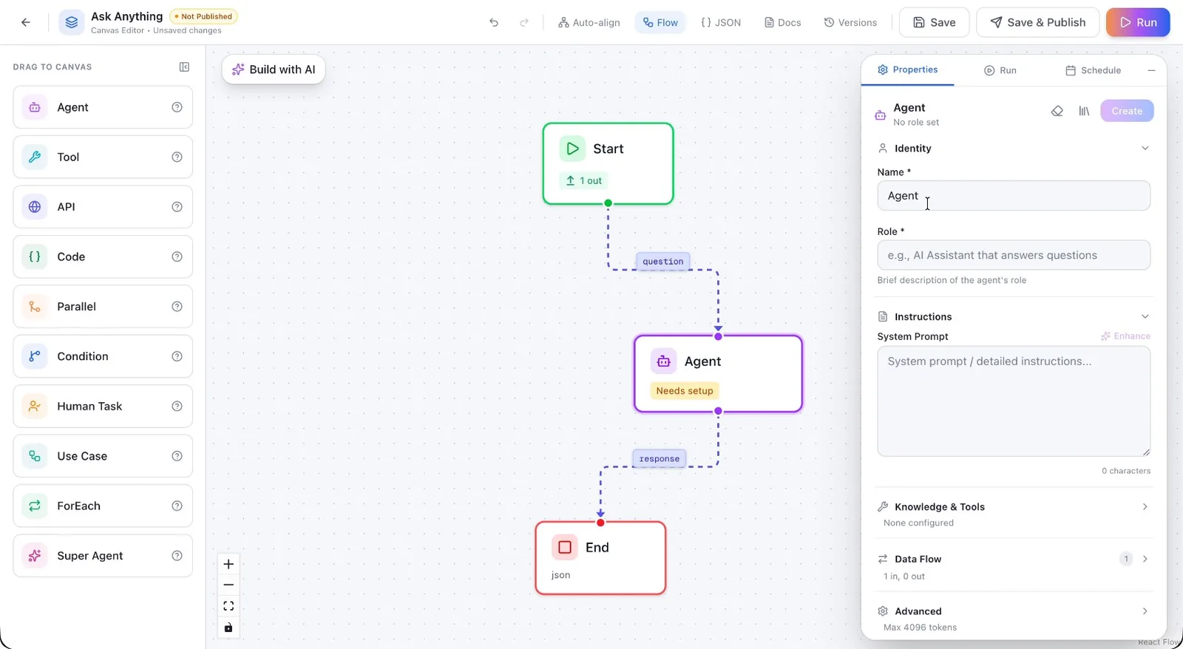
Task: Select the Flow view
Action: coord(660,22)
